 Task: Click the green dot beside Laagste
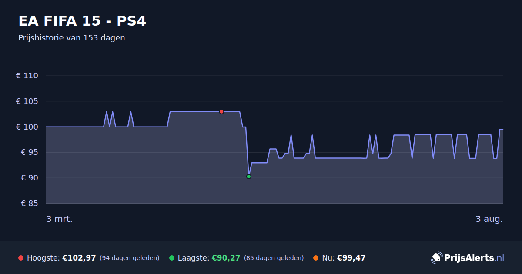click(x=172, y=258)
